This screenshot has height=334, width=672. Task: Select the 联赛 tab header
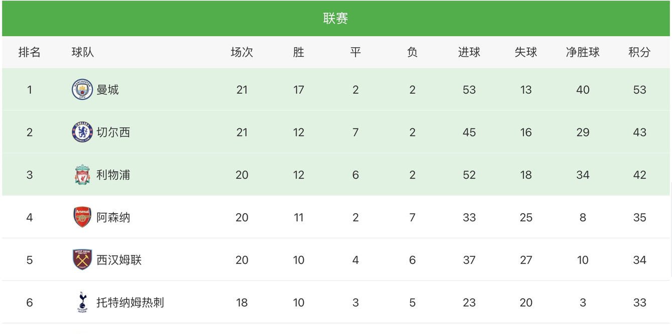(x=335, y=19)
